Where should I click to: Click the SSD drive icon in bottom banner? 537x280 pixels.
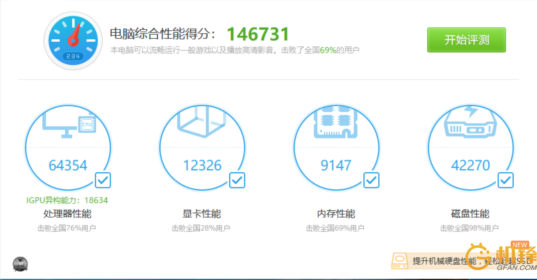pyautogui.click(x=400, y=261)
